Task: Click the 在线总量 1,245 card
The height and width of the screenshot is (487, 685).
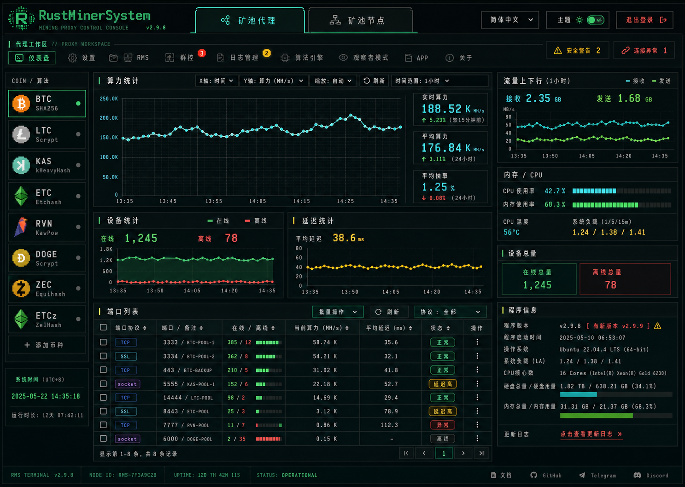Action: tap(539, 279)
